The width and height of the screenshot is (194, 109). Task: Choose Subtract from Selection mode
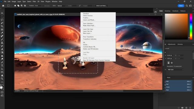(22, 6)
